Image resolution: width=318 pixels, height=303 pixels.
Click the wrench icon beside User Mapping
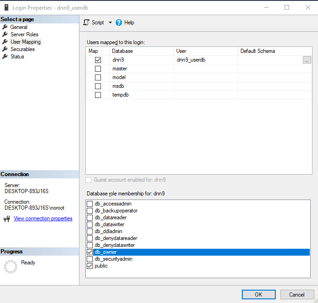pos(5,42)
